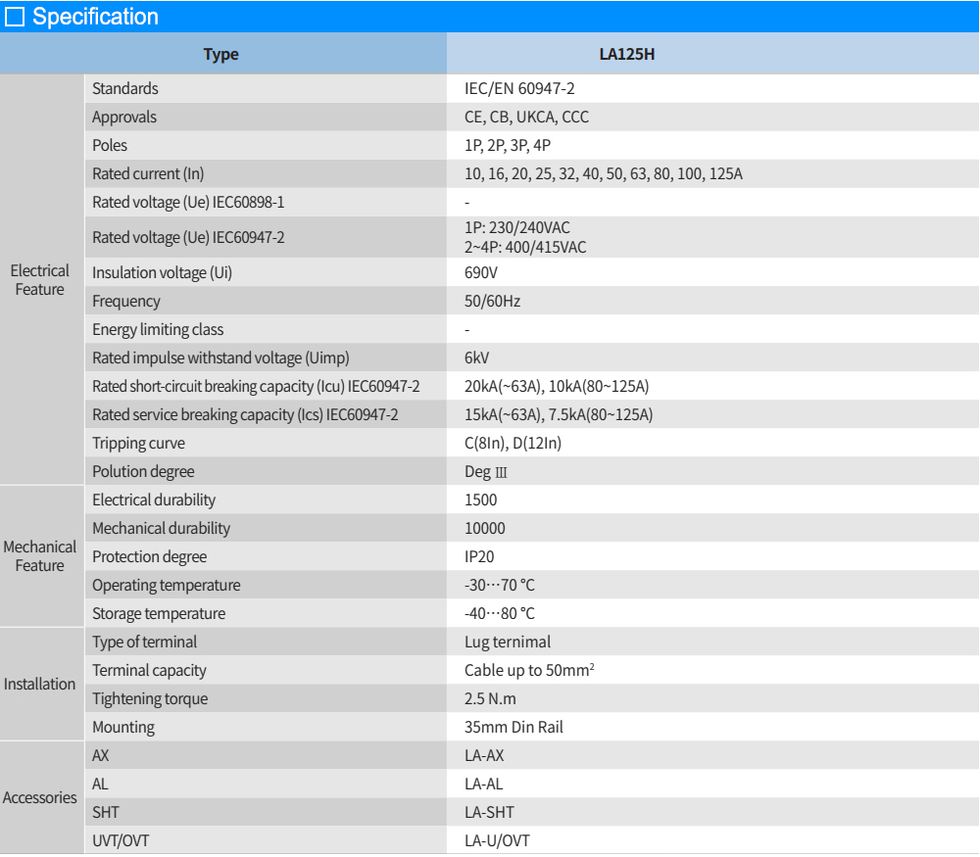Select the Accessories category cell

[39, 797]
